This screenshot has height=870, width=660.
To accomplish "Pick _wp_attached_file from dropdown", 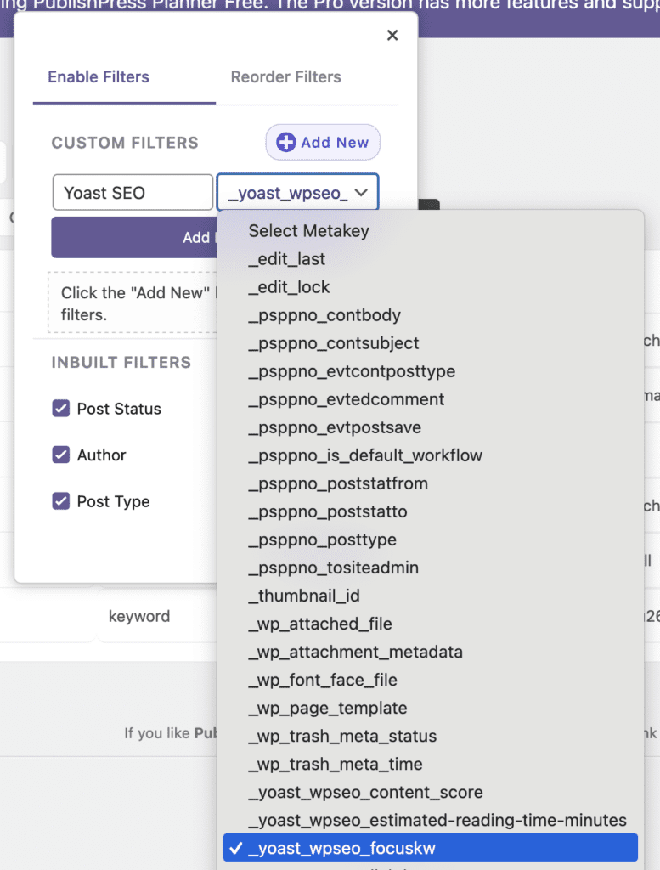I will pyautogui.click(x=320, y=624).
